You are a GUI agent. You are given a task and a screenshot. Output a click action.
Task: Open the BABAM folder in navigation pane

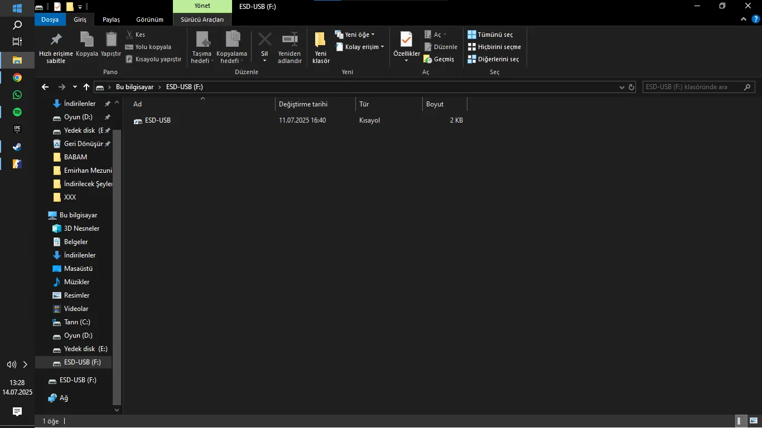tap(75, 157)
